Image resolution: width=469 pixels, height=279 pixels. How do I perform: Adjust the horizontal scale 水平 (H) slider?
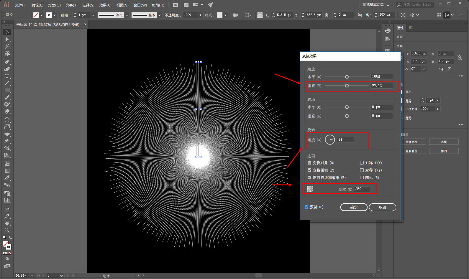[347, 77]
